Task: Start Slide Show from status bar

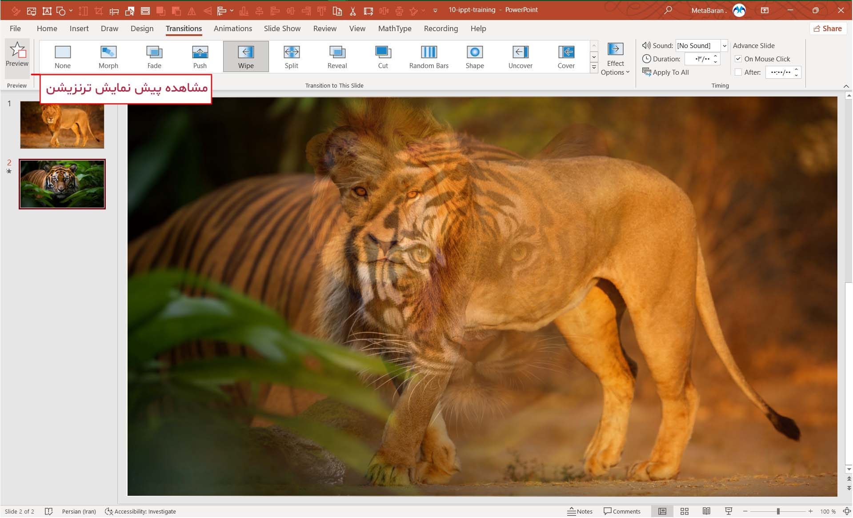Action: [x=729, y=511]
